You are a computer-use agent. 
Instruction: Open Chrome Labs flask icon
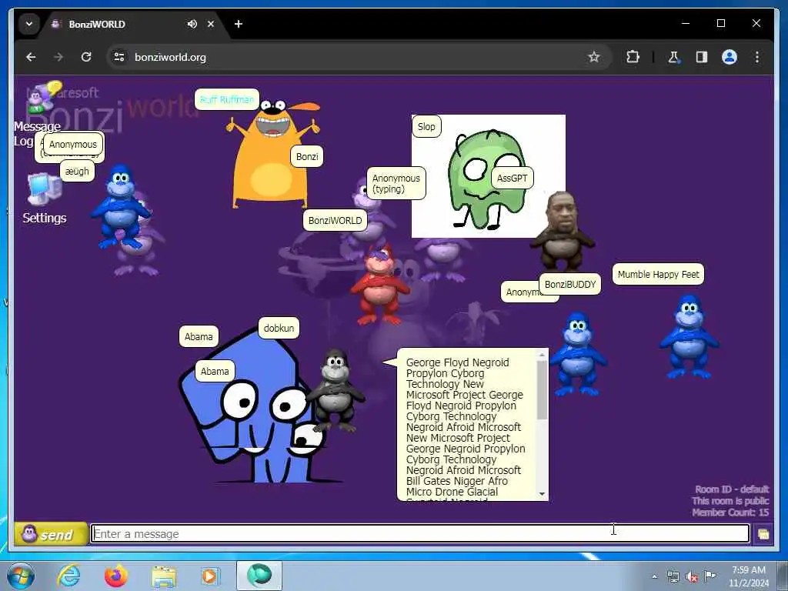(x=674, y=57)
